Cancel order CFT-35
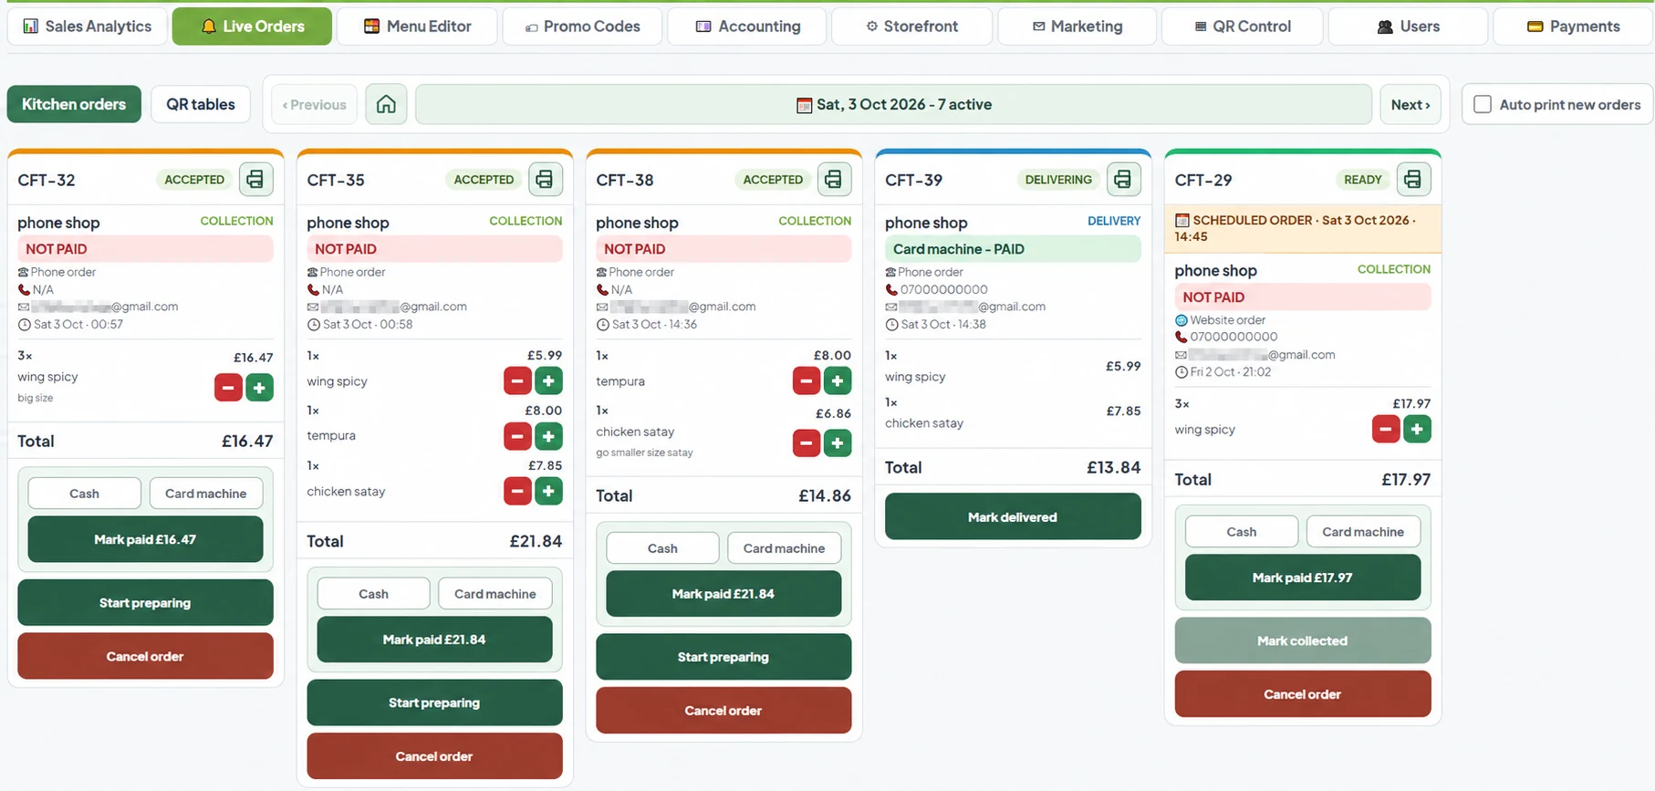The width and height of the screenshot is (1655, 791). (x=434, y=756)
